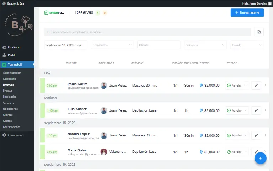
Task: Open the Empleados filter dropdown
Action: click(x=112, y=45)
